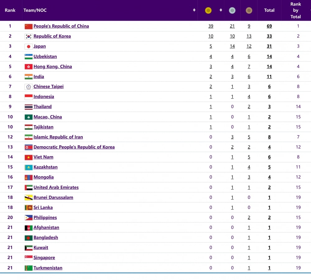Open the Japan team link
Image resolution: width=311 pixels, height=280 pixels.
(x=39, y=46)
